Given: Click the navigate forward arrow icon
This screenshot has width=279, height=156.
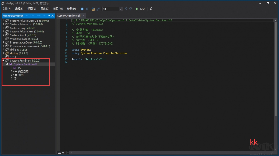Looking at the screenshot, I should [x=87, y=9].
